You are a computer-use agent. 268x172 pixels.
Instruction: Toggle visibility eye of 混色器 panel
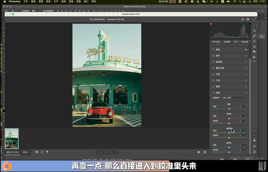pos(246,62)
